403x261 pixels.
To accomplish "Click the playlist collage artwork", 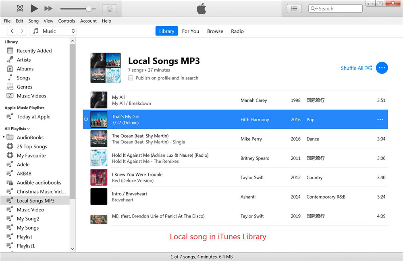I will click(105, 68).
